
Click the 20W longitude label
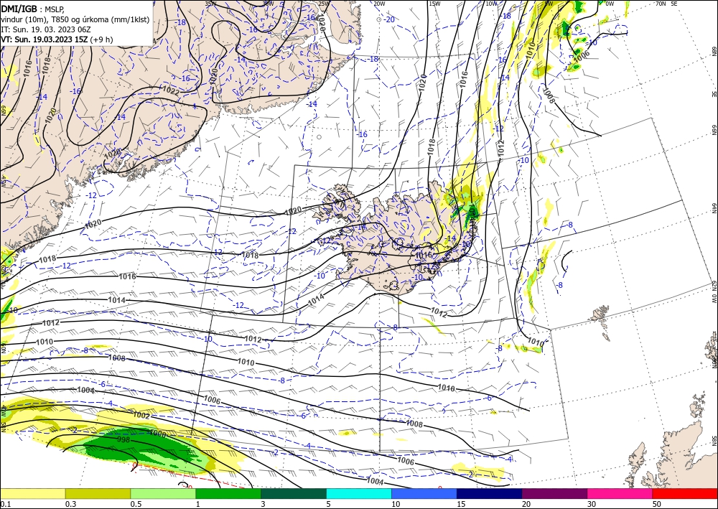pos(379,4)
